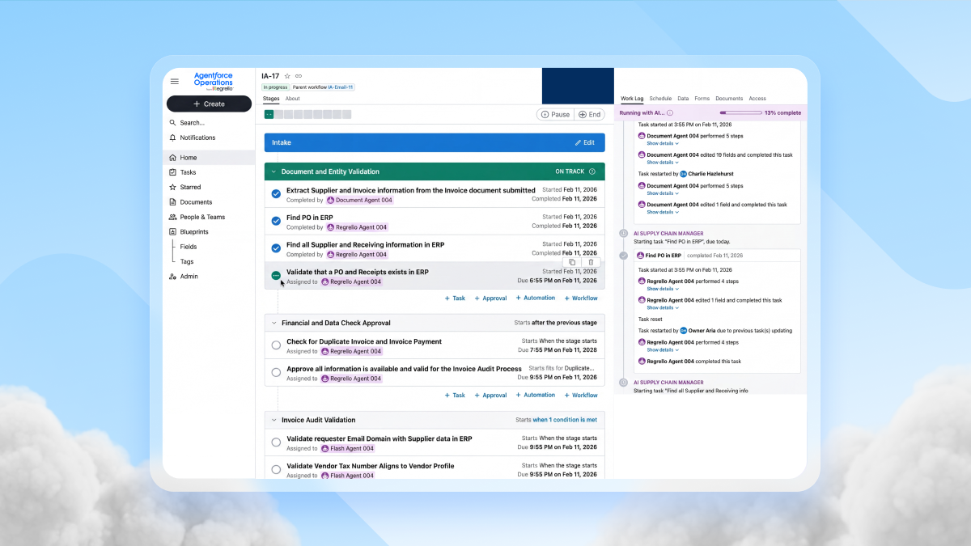
Task: Open the hamburger menu in the sidebar
Action: tap(174, 82)
